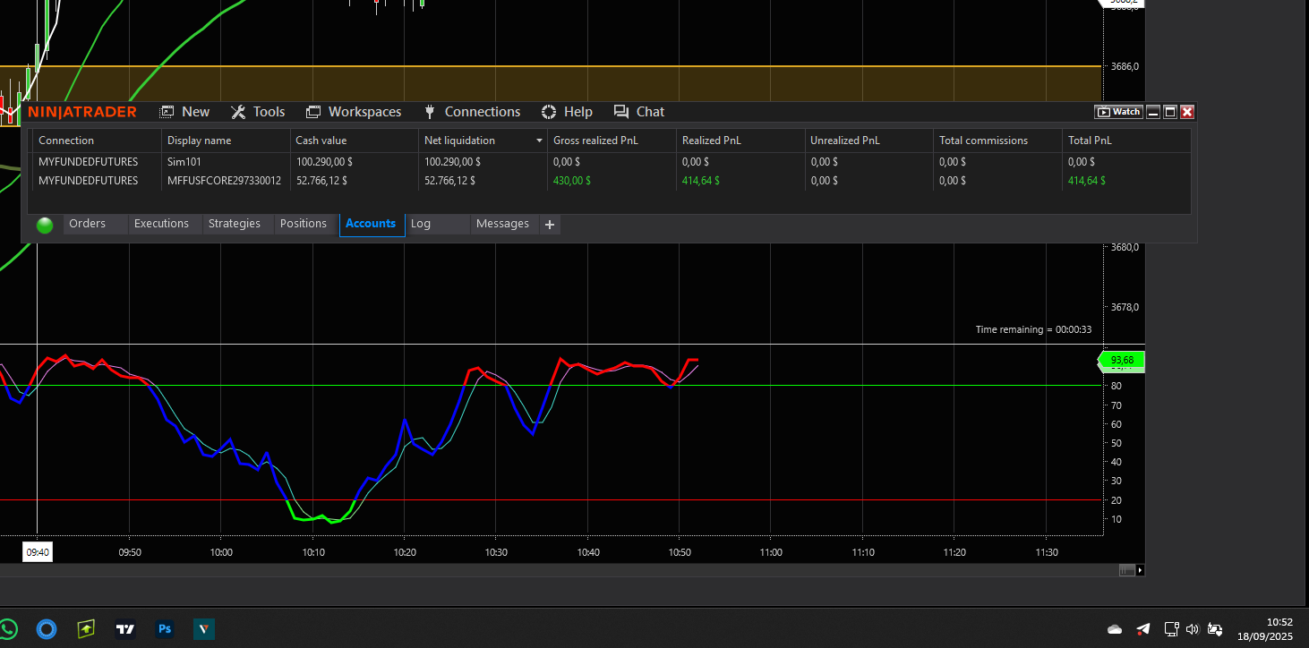This screenshot has width=1309, height=648.
Task: Open the Strategies tab
Action: tap(234, 224)
